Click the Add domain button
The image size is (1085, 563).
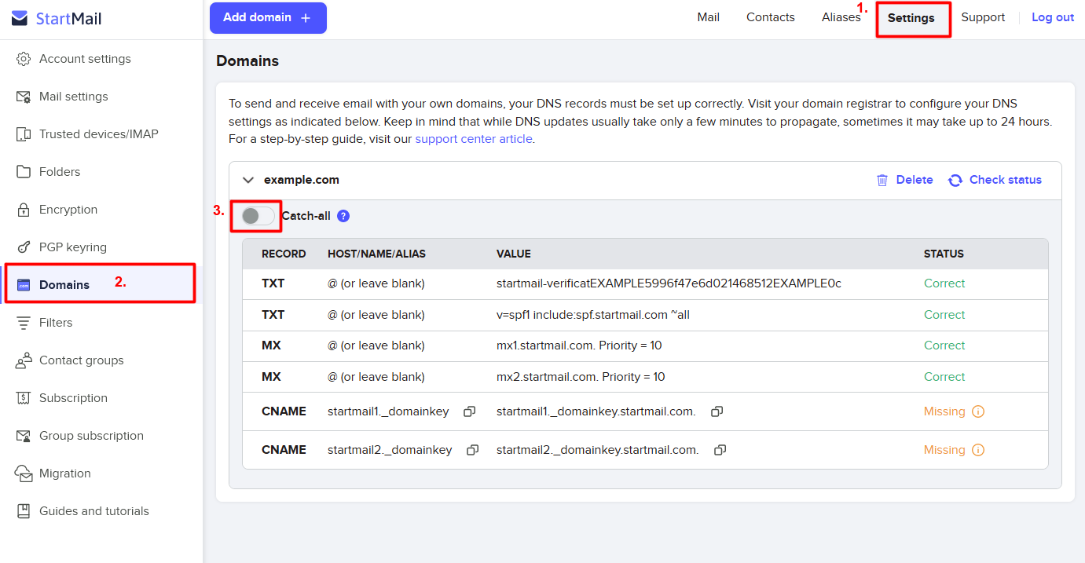[x=268, y=18]
